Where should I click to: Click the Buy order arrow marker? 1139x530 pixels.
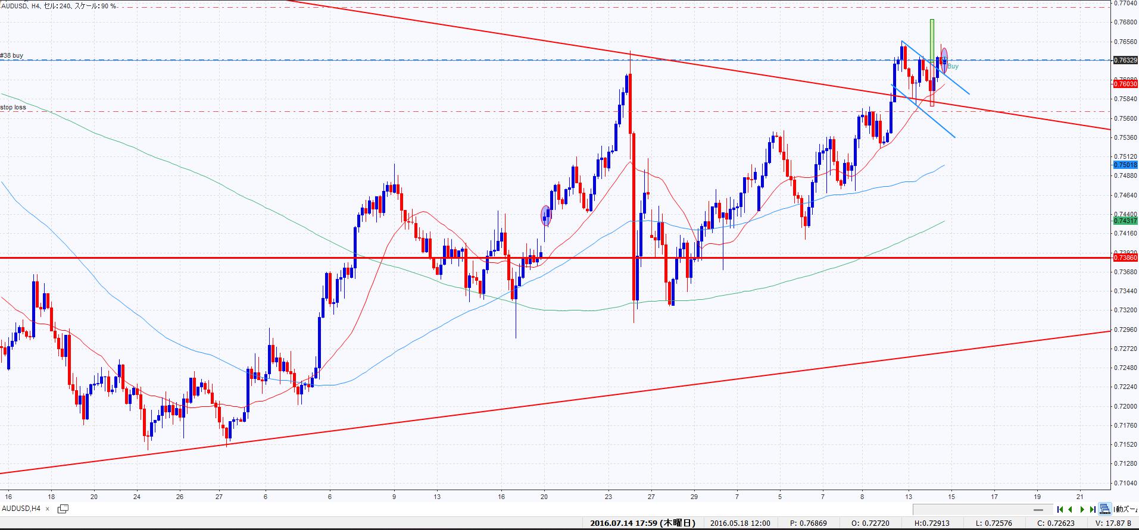pyautogui.click(x=953, y=67)
